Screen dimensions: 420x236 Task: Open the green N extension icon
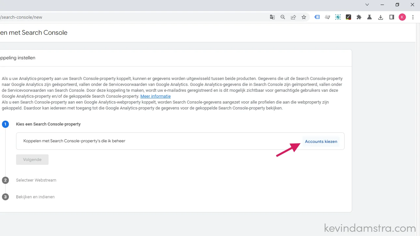pos(338,17)
